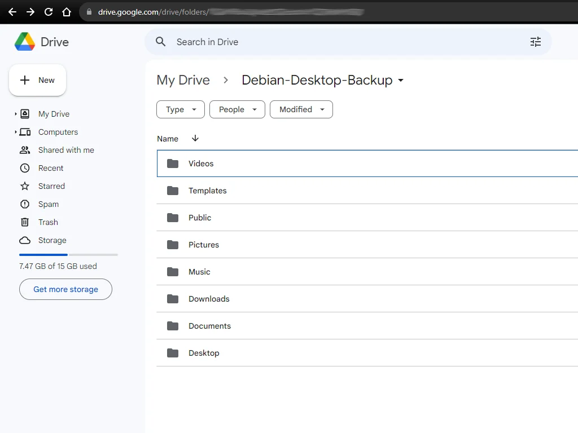Open Storage in sidebar
The width and height of the screenshot is (578, 433).
coord(52,240)
